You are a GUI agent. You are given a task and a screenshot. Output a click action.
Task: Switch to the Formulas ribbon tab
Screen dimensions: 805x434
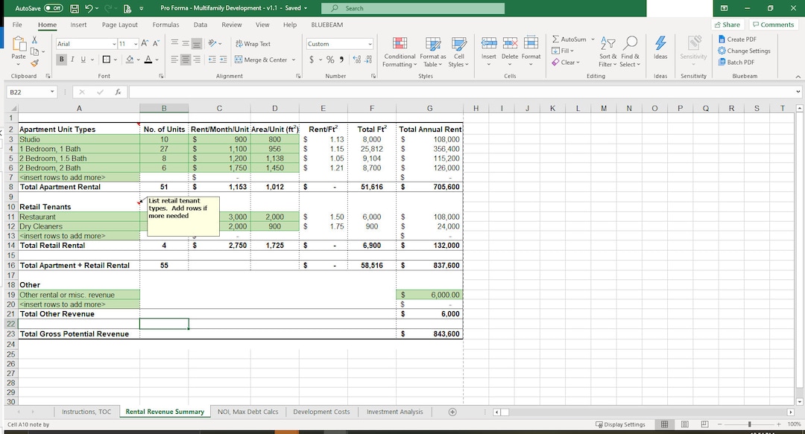tap(165, 25)
